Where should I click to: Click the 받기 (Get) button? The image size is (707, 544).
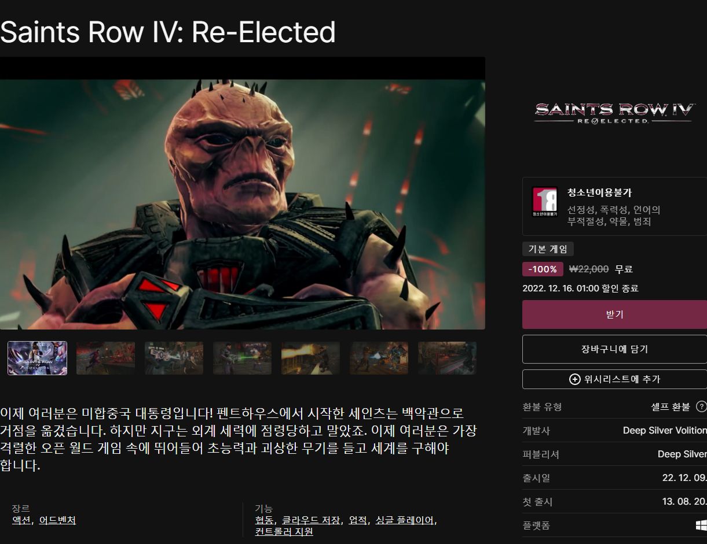(x=614, y=314)
